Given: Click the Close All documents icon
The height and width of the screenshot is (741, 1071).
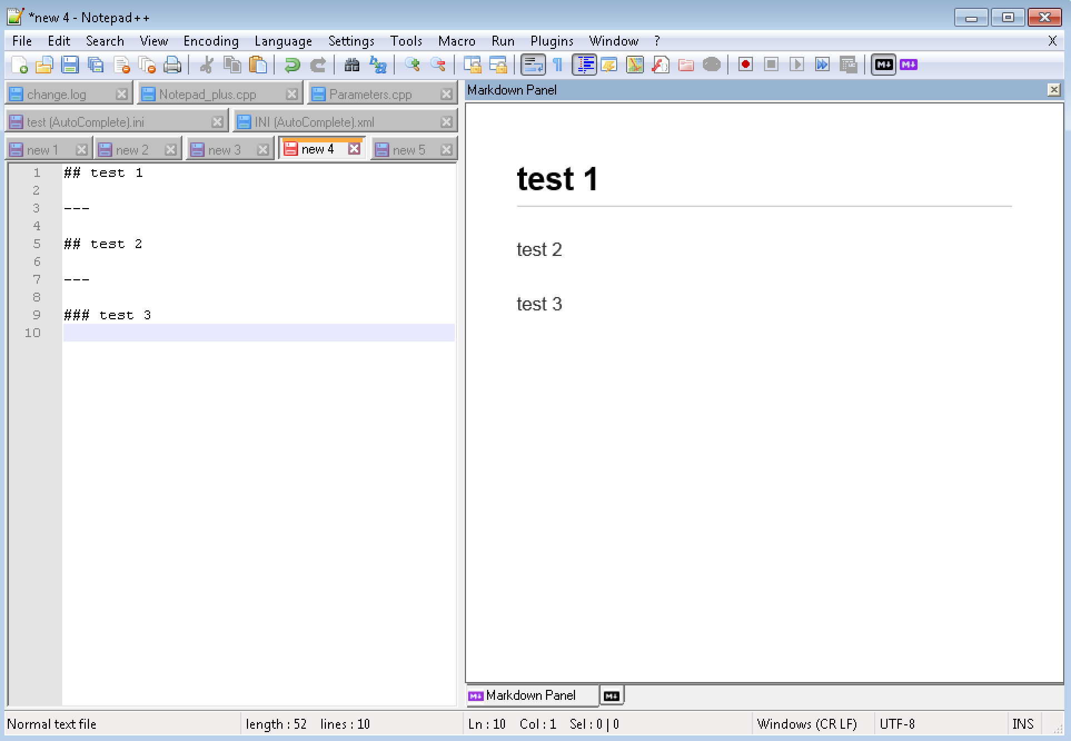Looking at the screenshot, I should coord(147,65).
